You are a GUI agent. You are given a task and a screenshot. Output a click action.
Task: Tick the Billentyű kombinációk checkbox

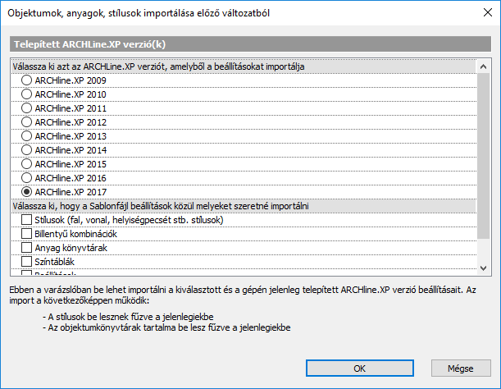click(x=27, y=234)
